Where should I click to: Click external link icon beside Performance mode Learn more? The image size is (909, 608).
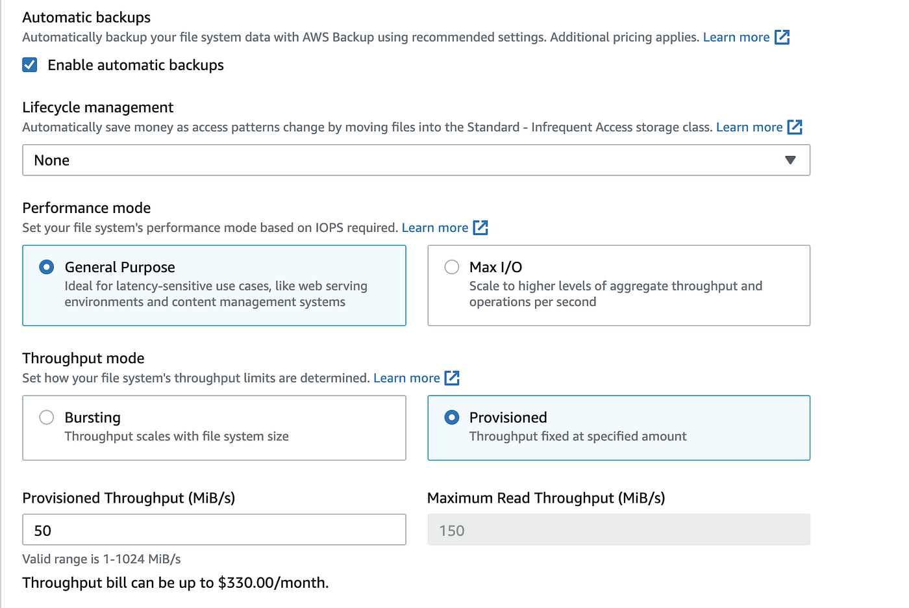click(x=480, y=228)
